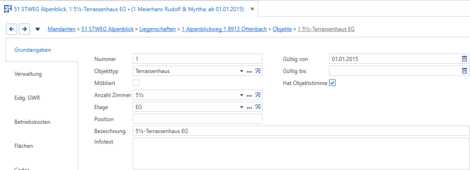Expand the Anzahl Zimmer dropdown arrow
This screenshot has width=470, height=170.
click(x=242, y=96)
